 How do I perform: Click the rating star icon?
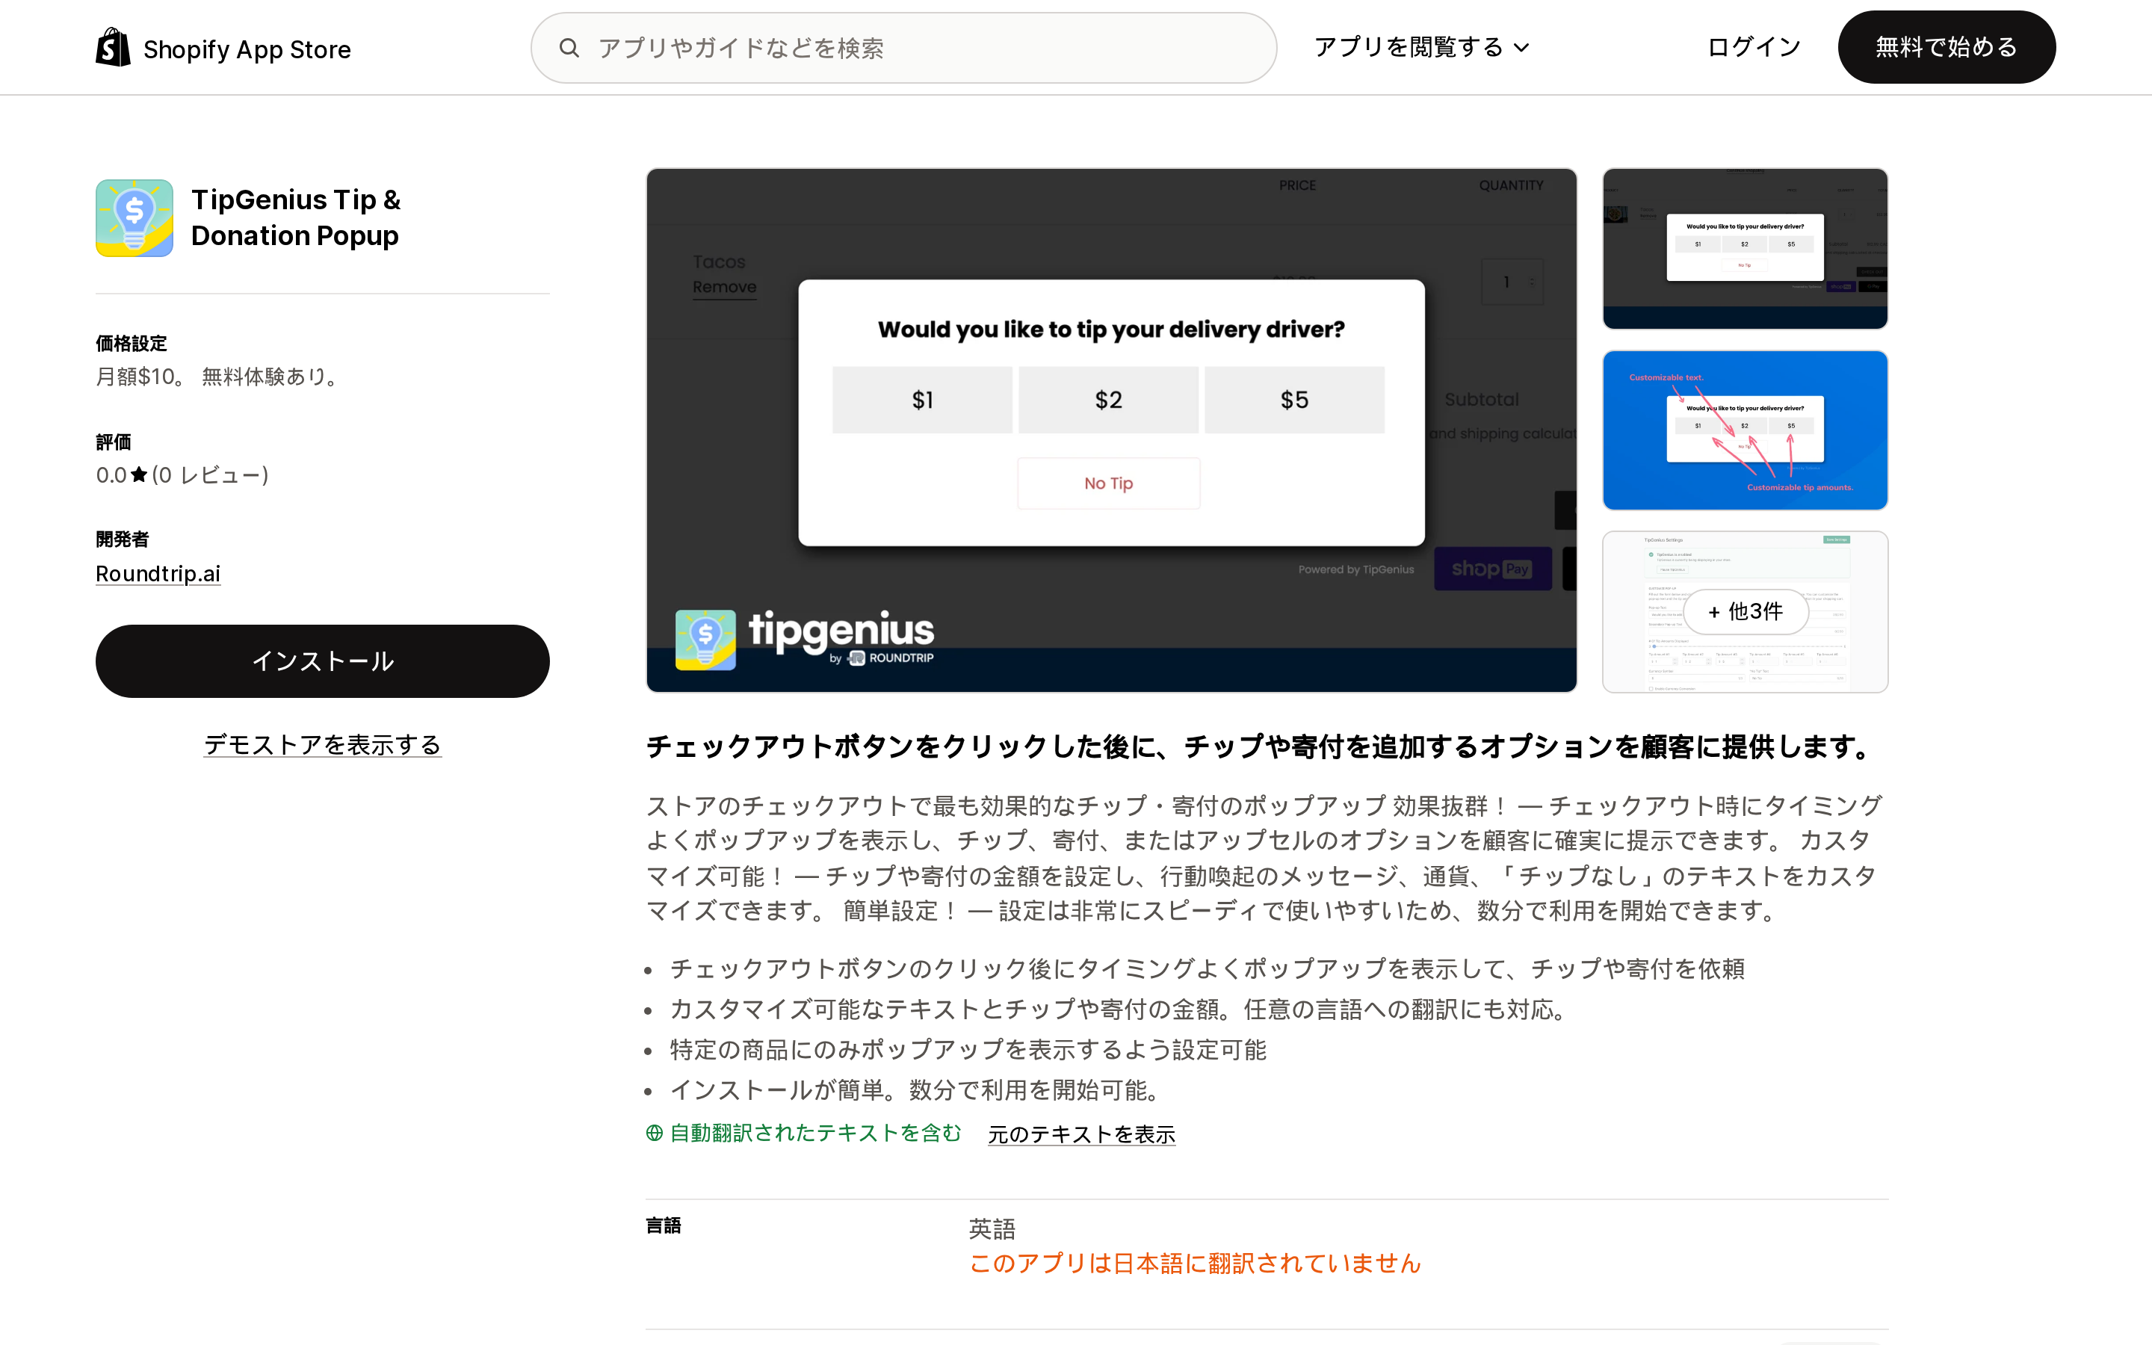point(139,475)
